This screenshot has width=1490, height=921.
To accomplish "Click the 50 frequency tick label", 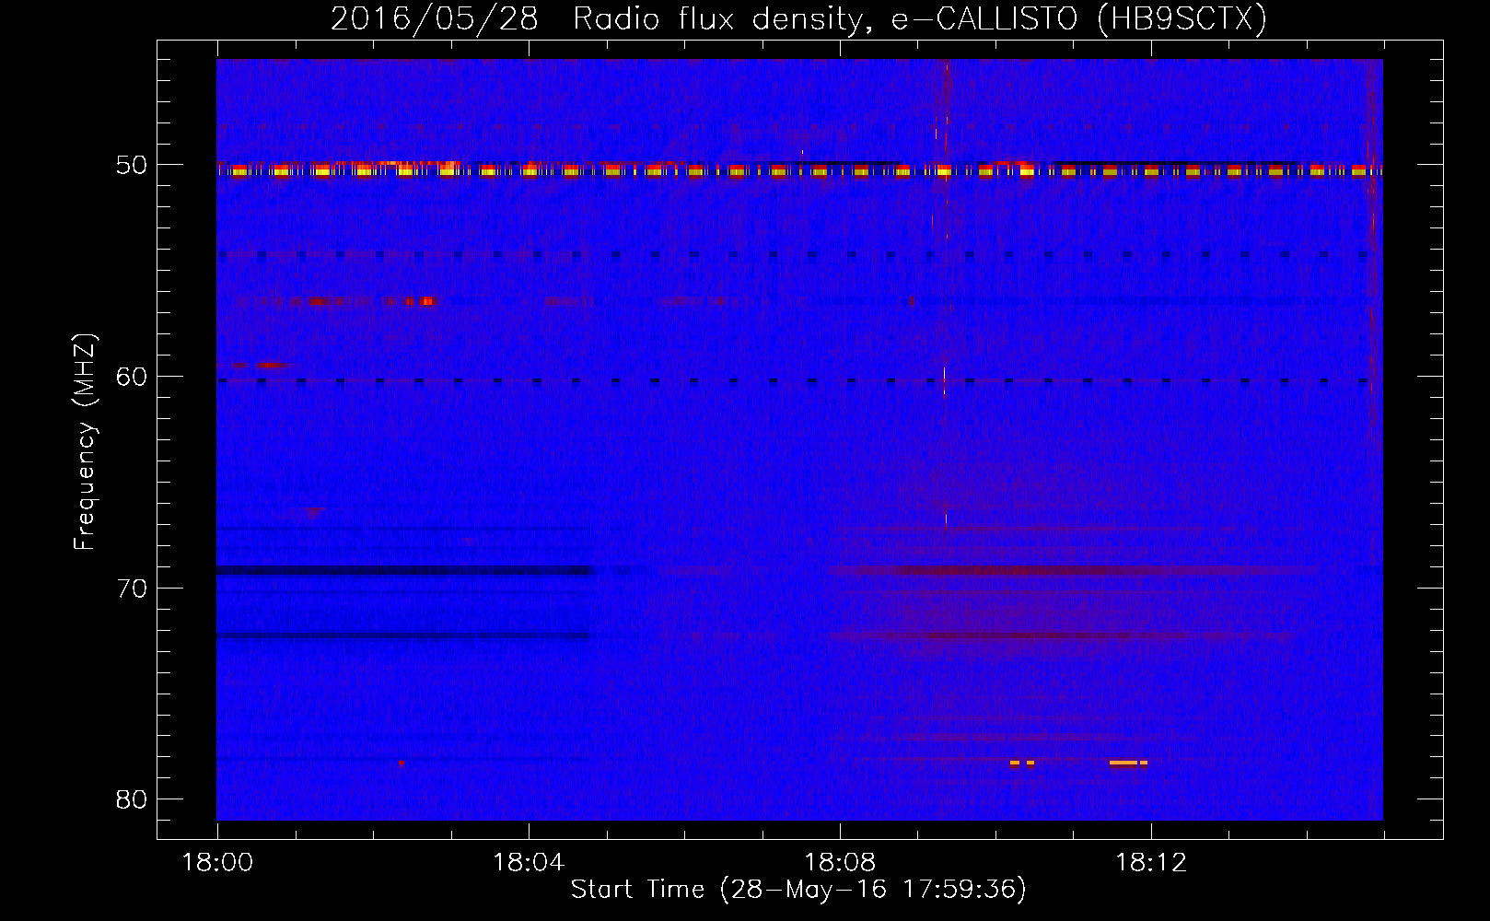I will 132,165.
